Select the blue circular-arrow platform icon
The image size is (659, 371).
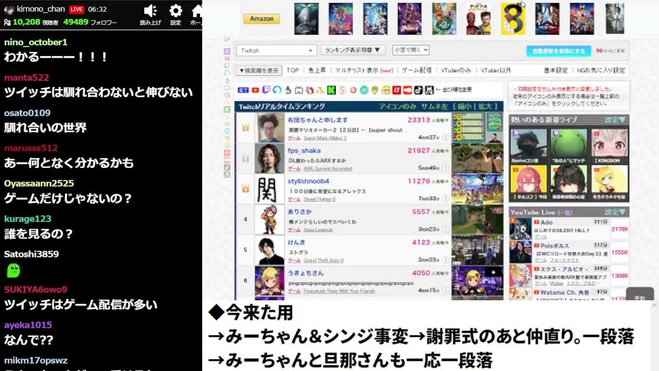[277, 90]
